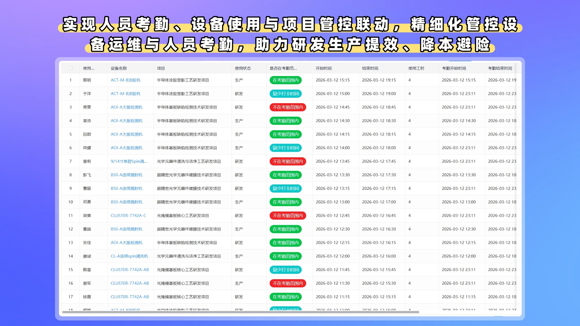Click 缺少打卡时间 badge in 肖健's row
The width and height of the screenshot is (580, 326).
point(285,148)
